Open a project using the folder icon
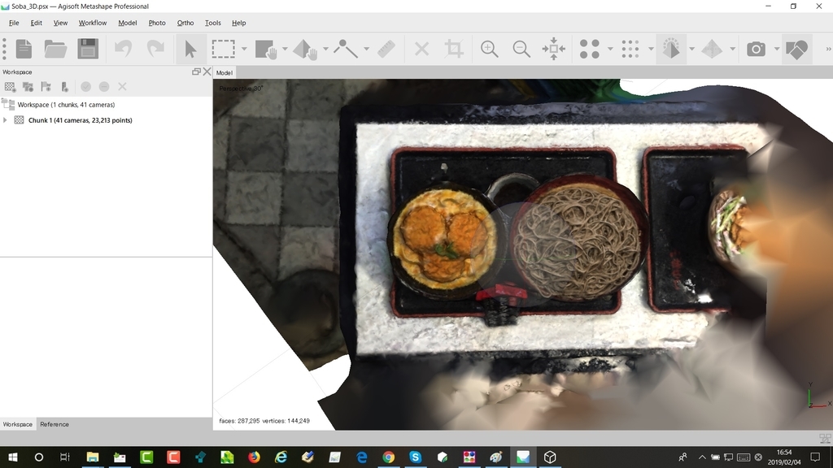 [x=55, y=49]
